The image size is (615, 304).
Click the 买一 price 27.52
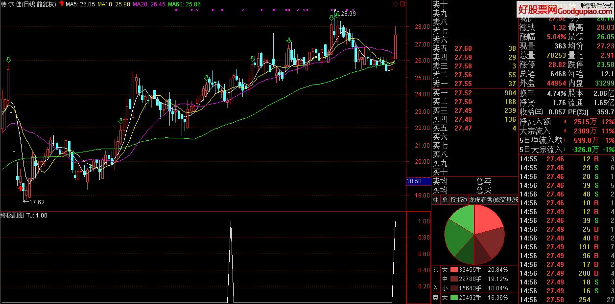[x=463, y=93]
